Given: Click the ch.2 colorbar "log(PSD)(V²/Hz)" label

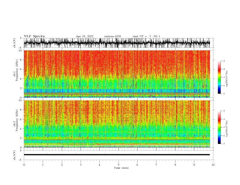Looking at the screenshot, I should pyautogui.click(x=227, y=129).
